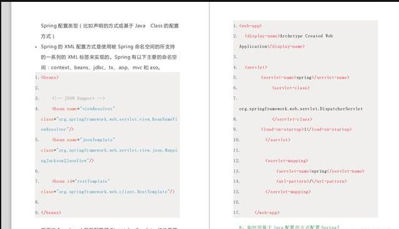
Task: Click the web.client.RestTemplate class line
Action: [108, 192]
